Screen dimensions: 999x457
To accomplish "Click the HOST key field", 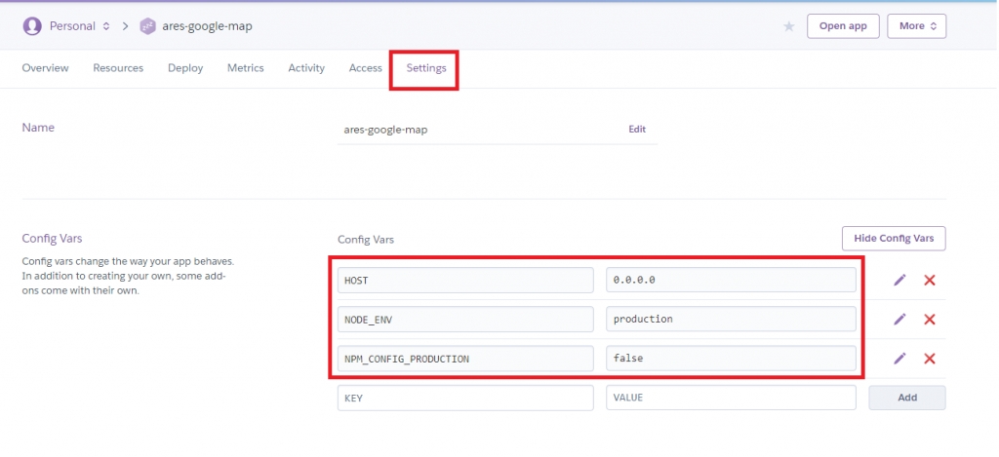I will (x=465, y=280).
